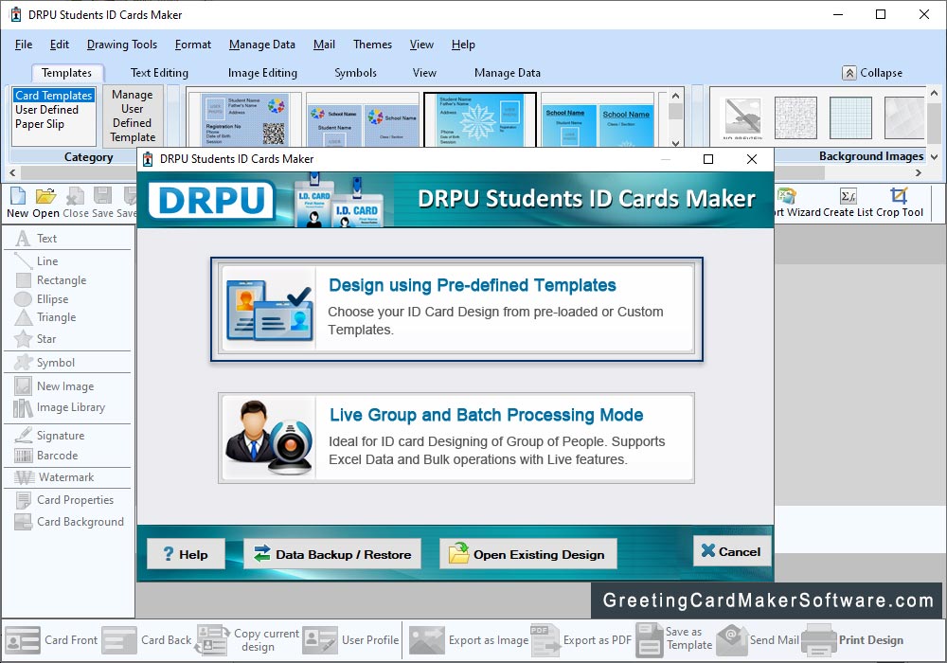Open Card Background settings

click(x=69, y=522)
